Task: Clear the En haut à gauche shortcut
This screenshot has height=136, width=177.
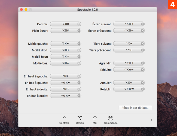Action: (x=79, y=76)
